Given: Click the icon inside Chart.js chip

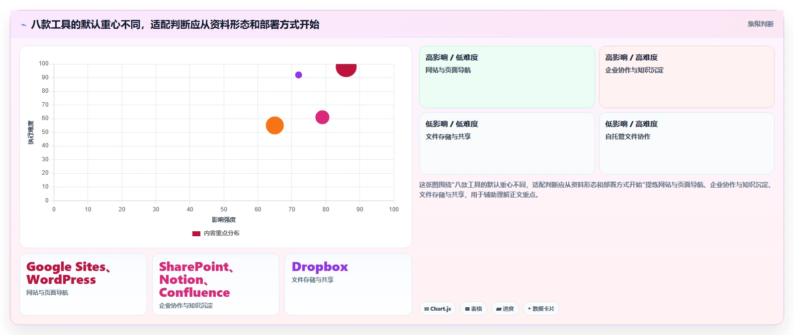Looking at the screenshot, I should (x=427, y=309).
